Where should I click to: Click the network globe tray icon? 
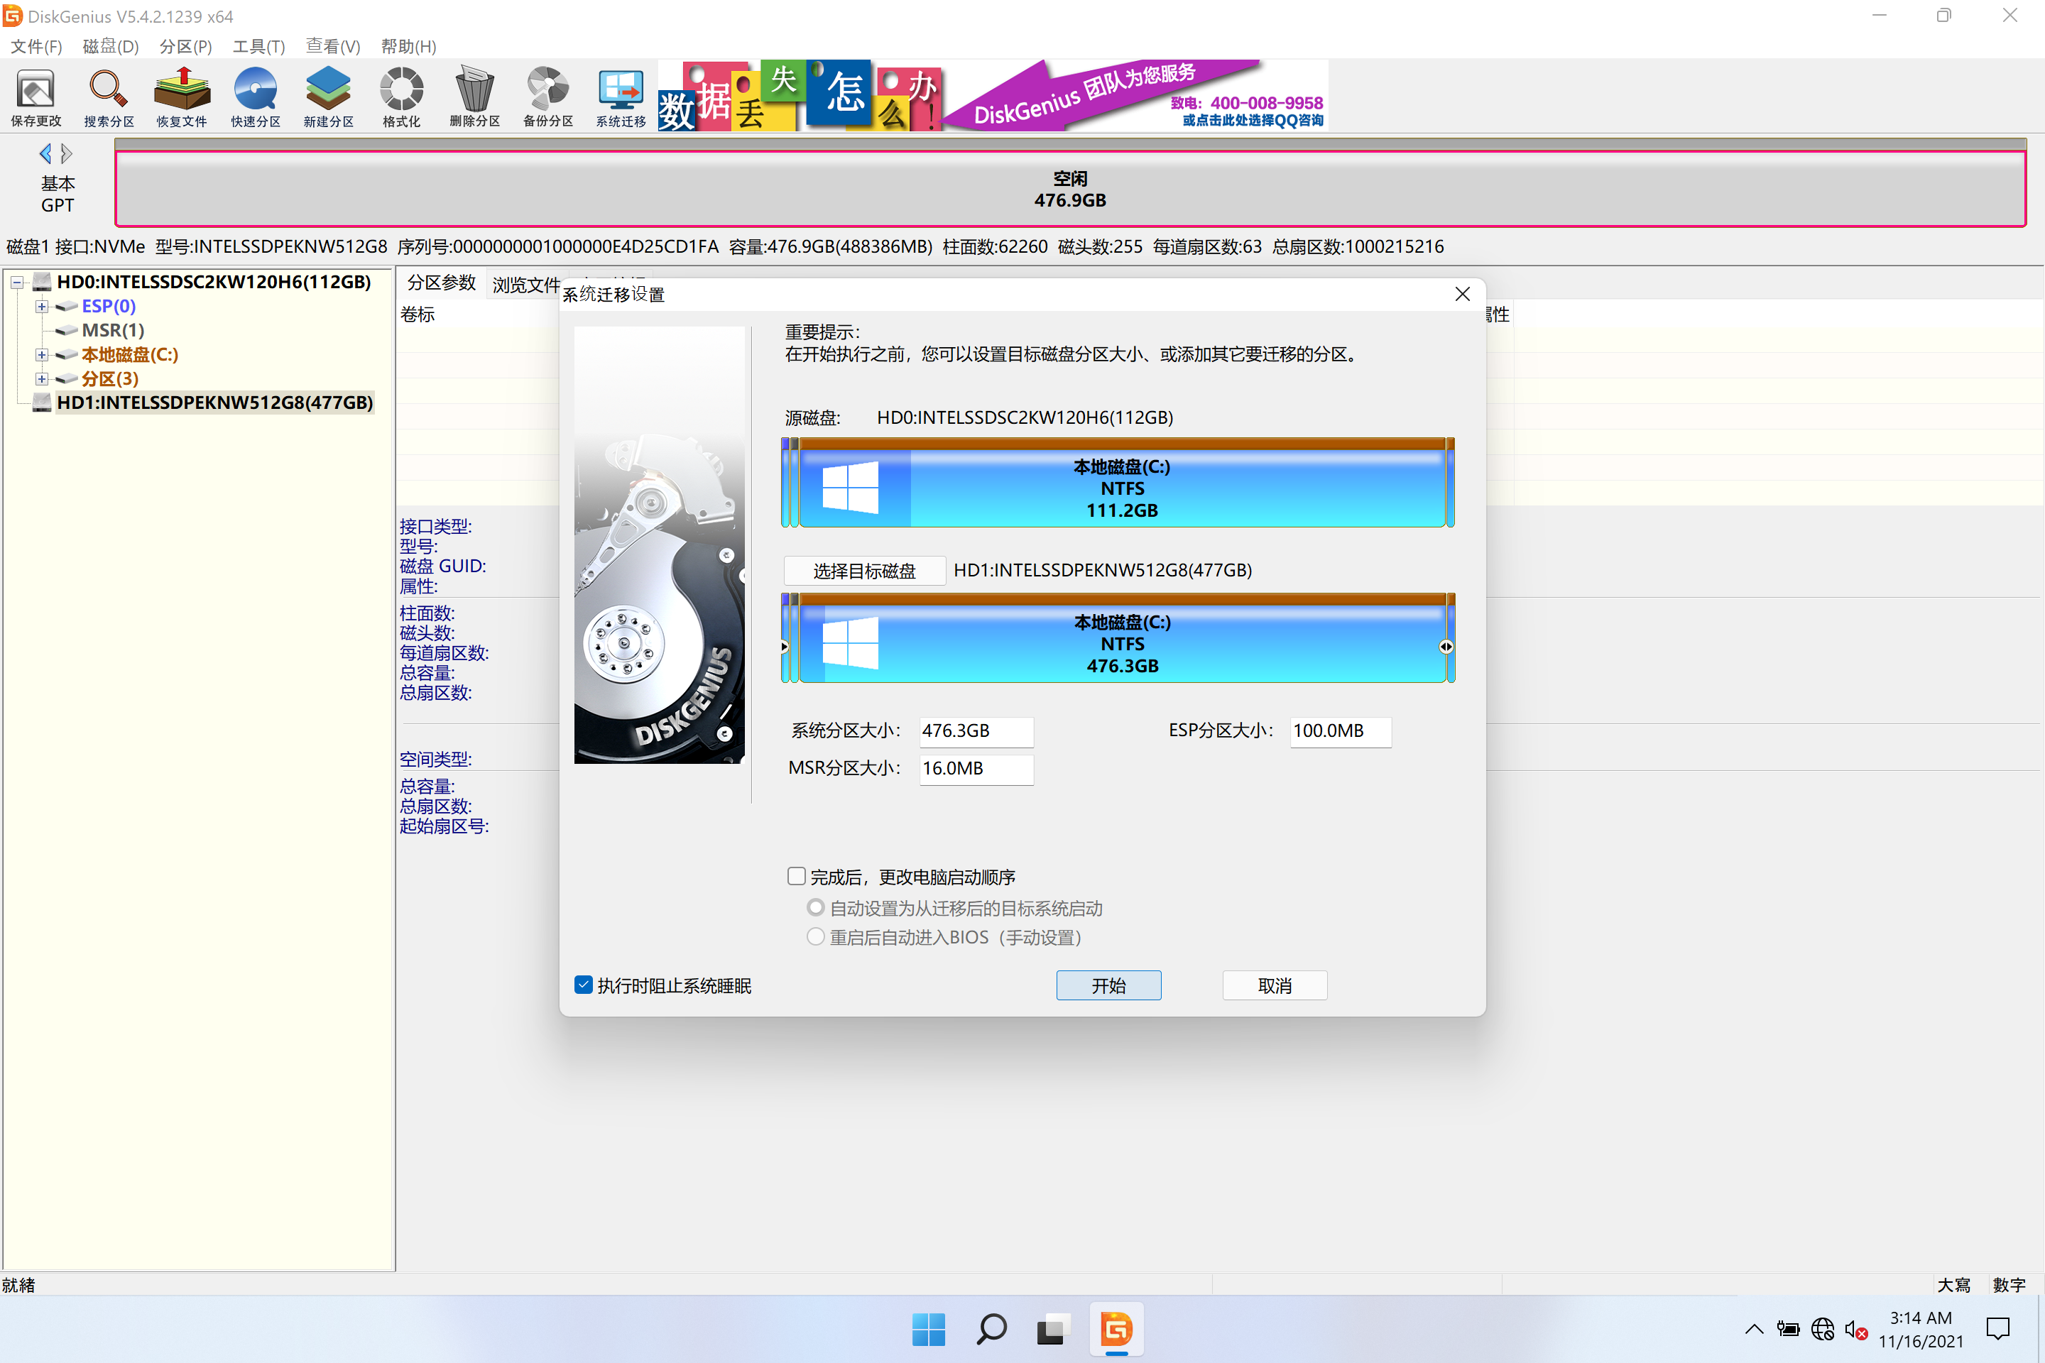coord(1823,1329)
